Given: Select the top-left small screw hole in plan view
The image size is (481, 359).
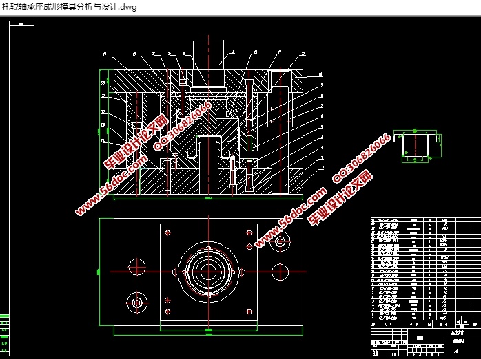Looking at the screenshot, I should [x=167, y=232].
